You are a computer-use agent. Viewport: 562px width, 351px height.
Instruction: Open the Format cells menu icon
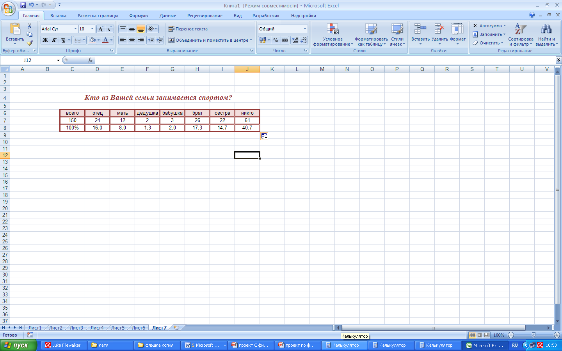click(x=457, y=30)
